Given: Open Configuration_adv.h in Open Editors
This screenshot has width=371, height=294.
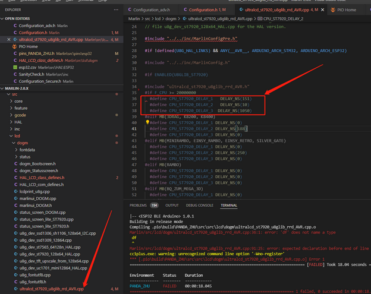Looking at the screenshot, I should pos(37,26).
